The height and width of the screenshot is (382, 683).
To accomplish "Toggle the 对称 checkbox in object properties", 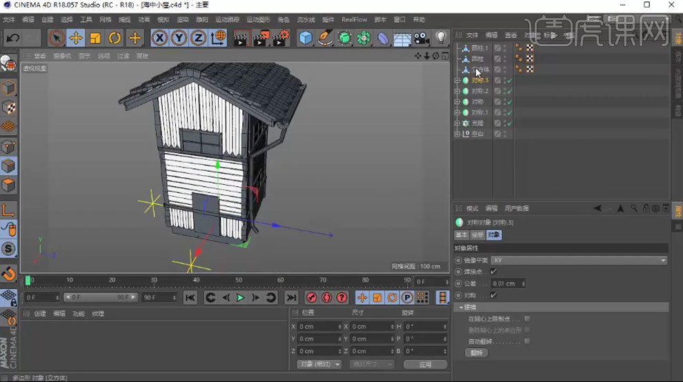I will point(493,295).
